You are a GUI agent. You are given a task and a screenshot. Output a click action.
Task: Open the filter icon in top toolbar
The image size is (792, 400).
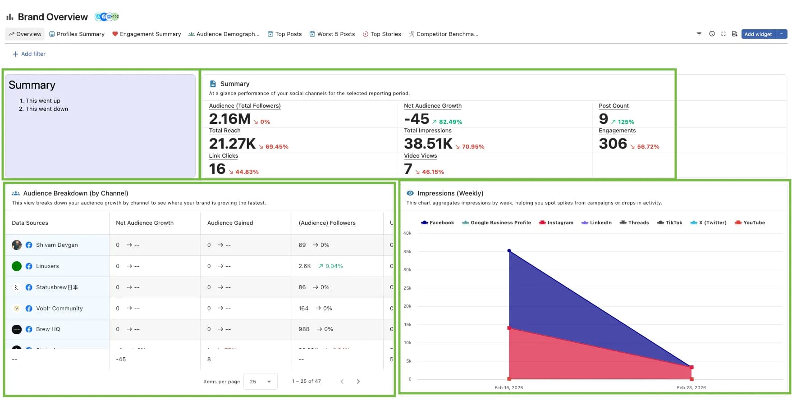(699, 34)
